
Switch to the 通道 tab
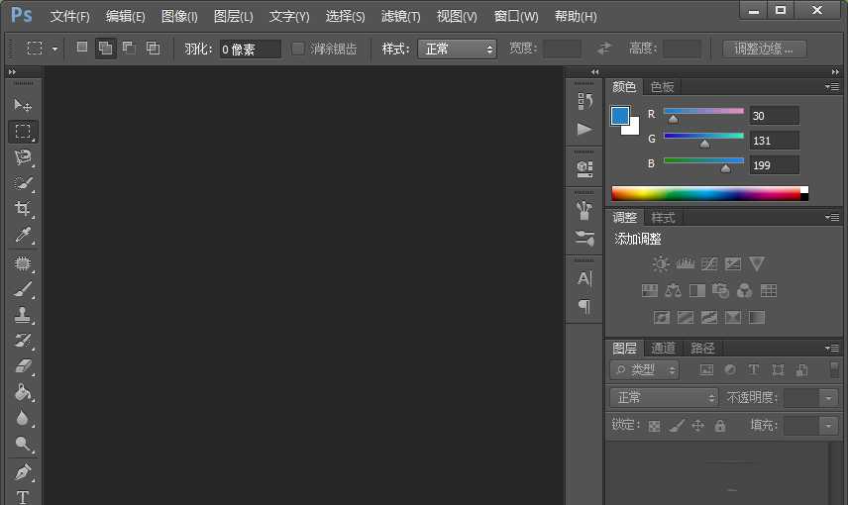click(x=663, y=348)
